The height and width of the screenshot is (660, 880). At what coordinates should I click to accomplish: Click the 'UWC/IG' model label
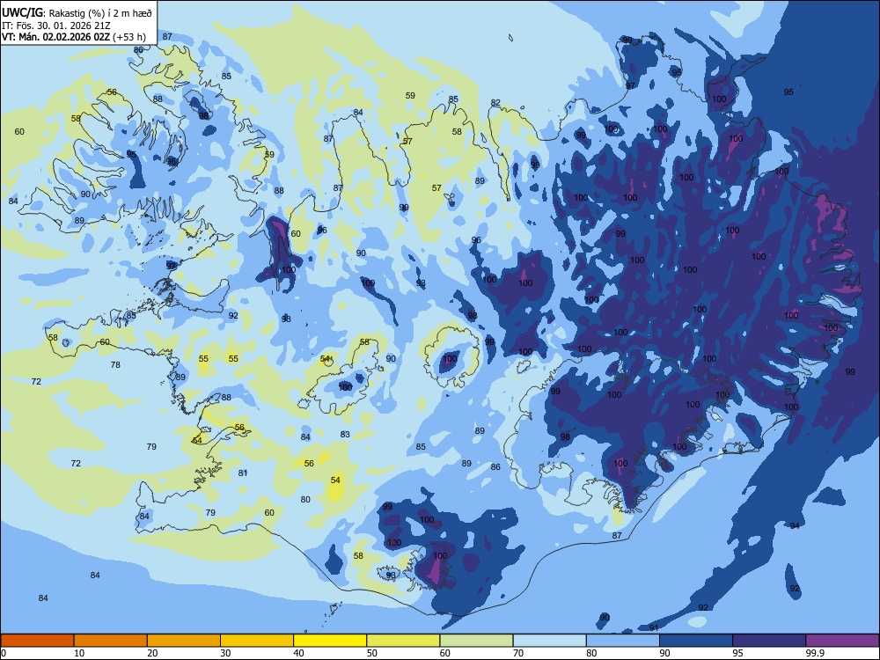coord(22,12)
